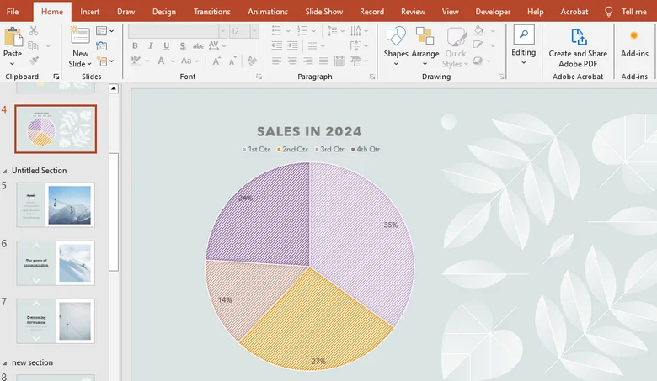The height and width of the screenshot is (381, 657).
Task: Click the Reset slide icon
Action: [x=101, y=45]
